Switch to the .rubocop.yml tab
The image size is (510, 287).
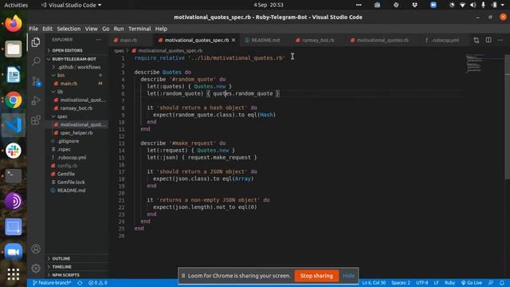(445, 40)
